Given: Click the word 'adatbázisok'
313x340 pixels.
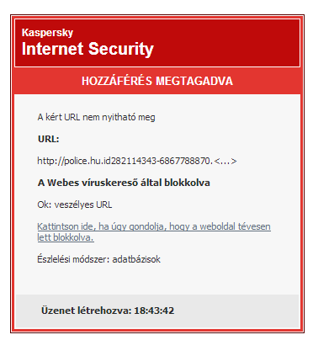Looking at the screenshot, I should pos(136,259).
